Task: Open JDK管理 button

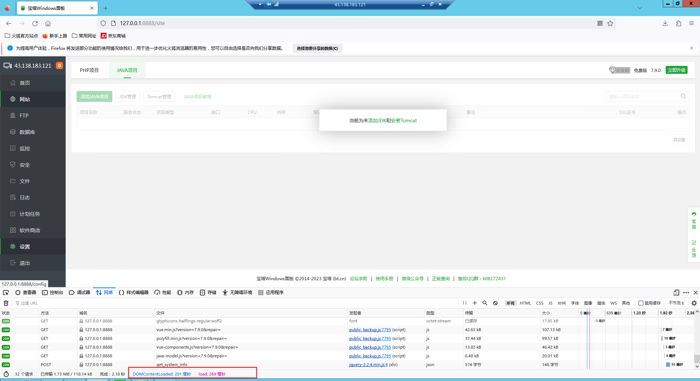Action: [x=128, y=96]
